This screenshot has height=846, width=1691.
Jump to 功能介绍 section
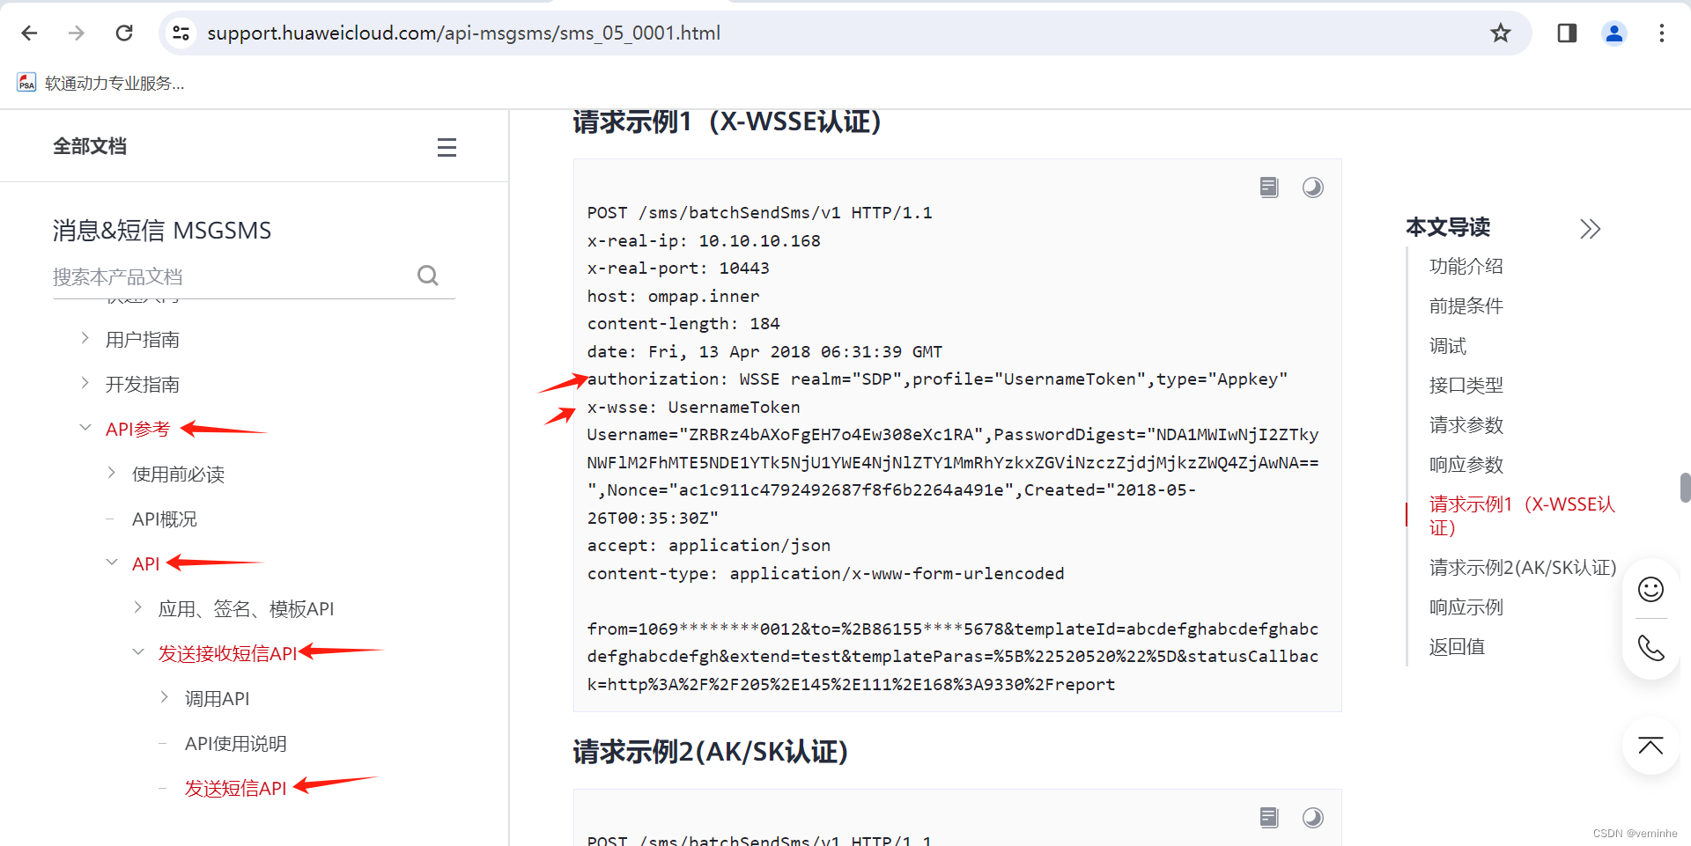coord(1466,266)
